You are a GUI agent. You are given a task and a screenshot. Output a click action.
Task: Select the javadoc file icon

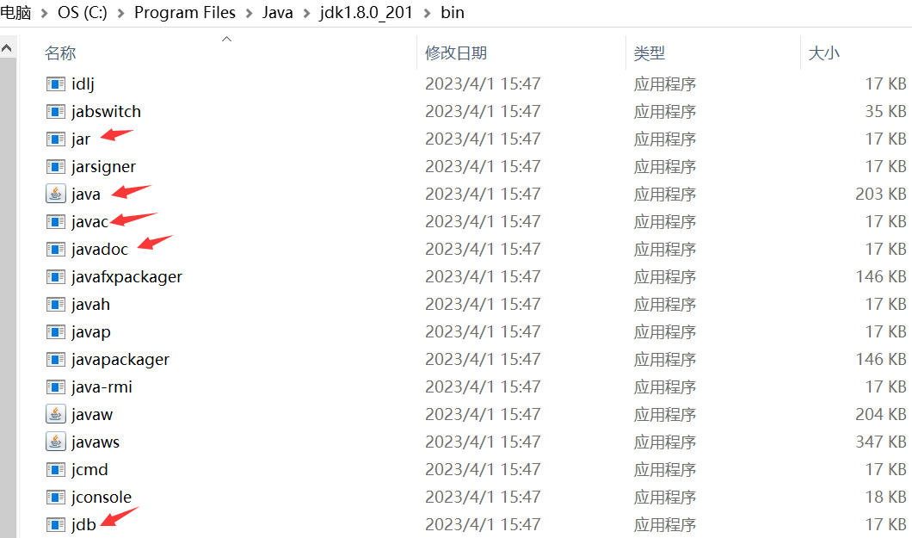point(55,249)
